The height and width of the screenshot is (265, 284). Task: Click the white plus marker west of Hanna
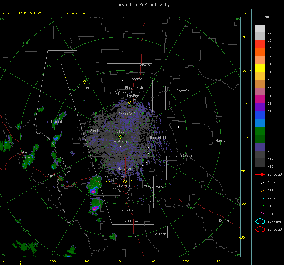point(178,127)
